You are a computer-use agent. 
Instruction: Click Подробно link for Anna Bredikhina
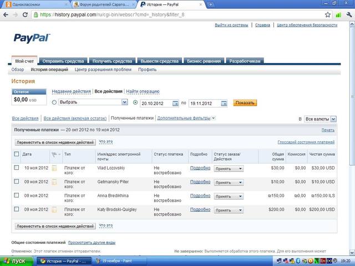point(200,196)
